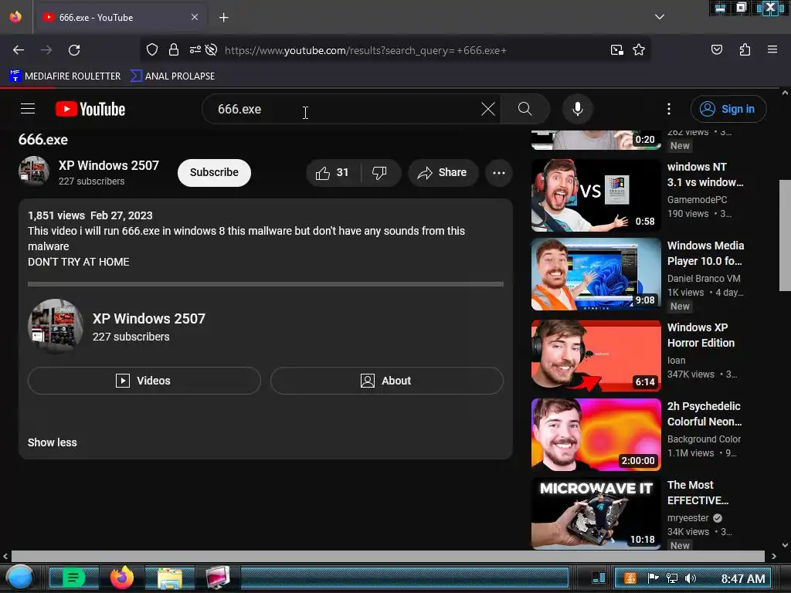Image resolution: width=791 pixels, height=593 pixels.
Task: Open the site permissions icon in address bar
Action: click(195, 49)
